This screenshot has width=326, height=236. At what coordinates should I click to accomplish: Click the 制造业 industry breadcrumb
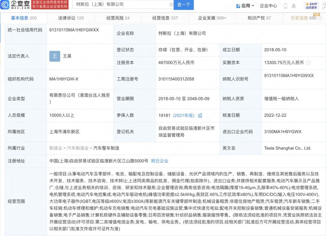[56, 148]
